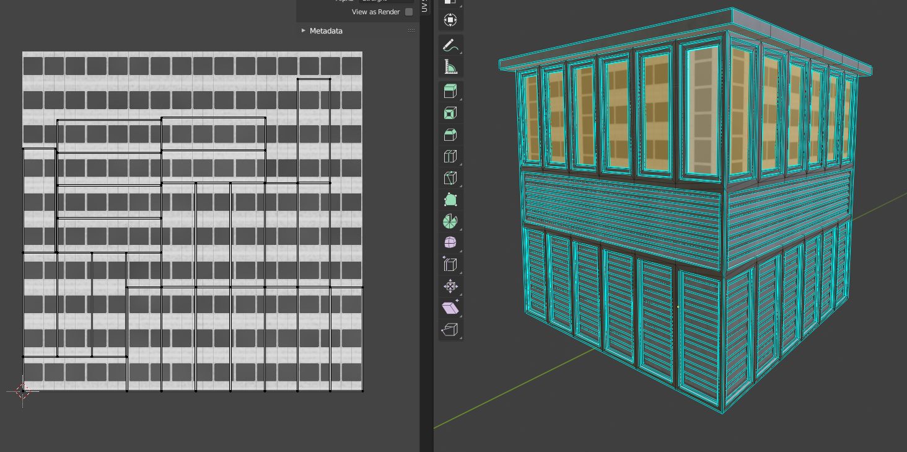The image size is (907, 452).
Task: Select the Rip Region tool
Action: coord(451,329)
